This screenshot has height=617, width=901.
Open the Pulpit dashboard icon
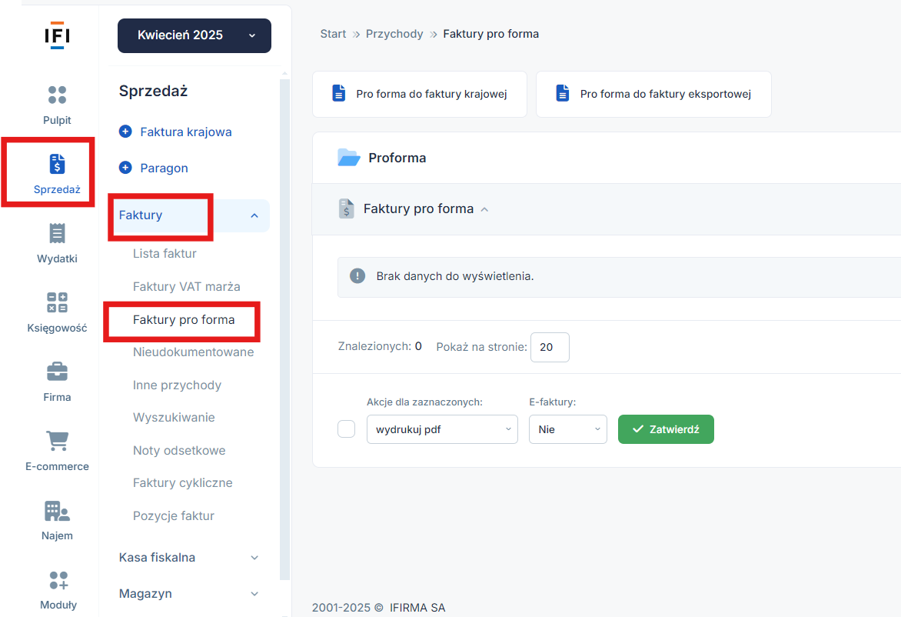coord(57,95)
